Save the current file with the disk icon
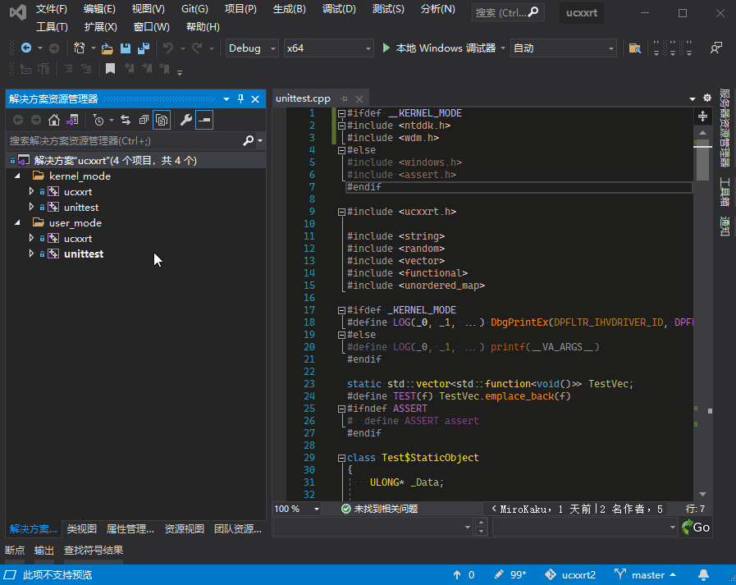 126,48
